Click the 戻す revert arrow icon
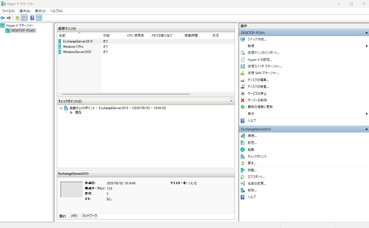Viewport: 369px width, 228px height. (242, 163)
